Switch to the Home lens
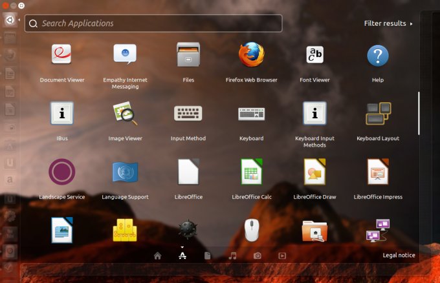 coord(157,255)
